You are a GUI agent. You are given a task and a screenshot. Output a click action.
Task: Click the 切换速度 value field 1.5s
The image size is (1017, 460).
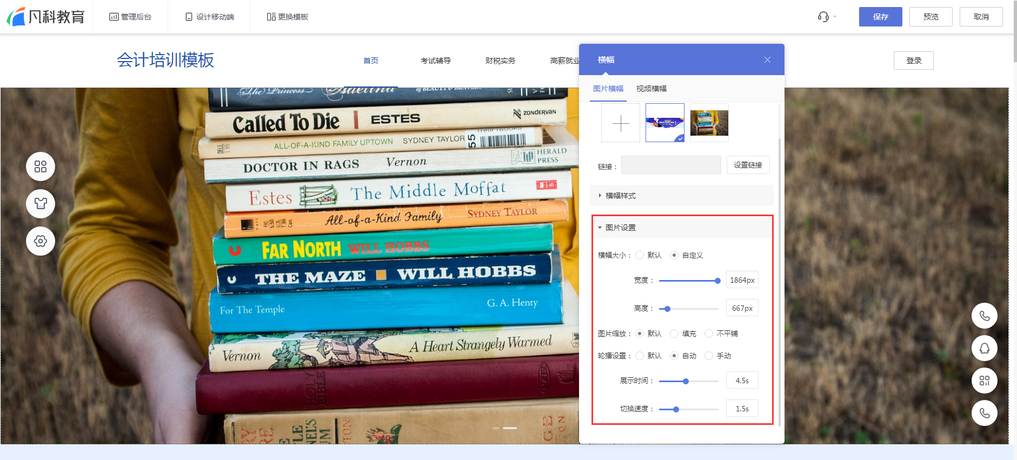[x=742, y=409]
